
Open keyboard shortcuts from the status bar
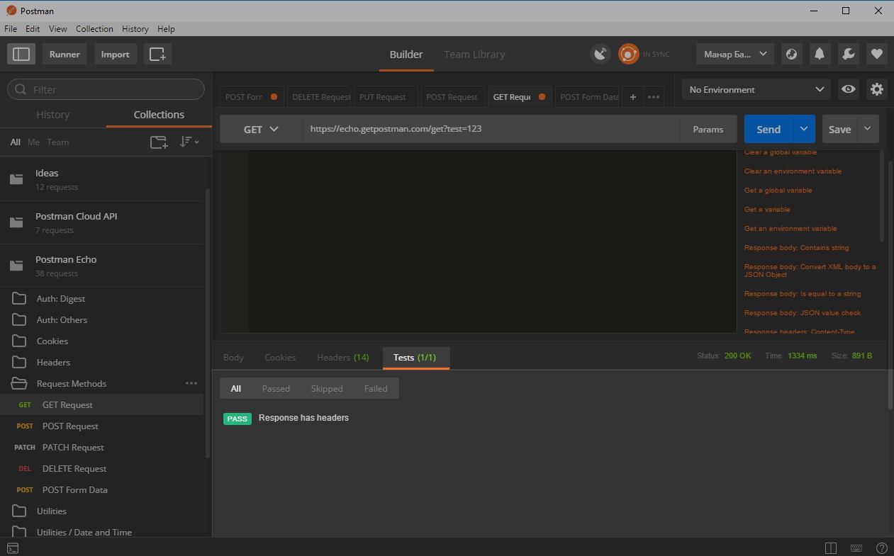click(856, 548)
